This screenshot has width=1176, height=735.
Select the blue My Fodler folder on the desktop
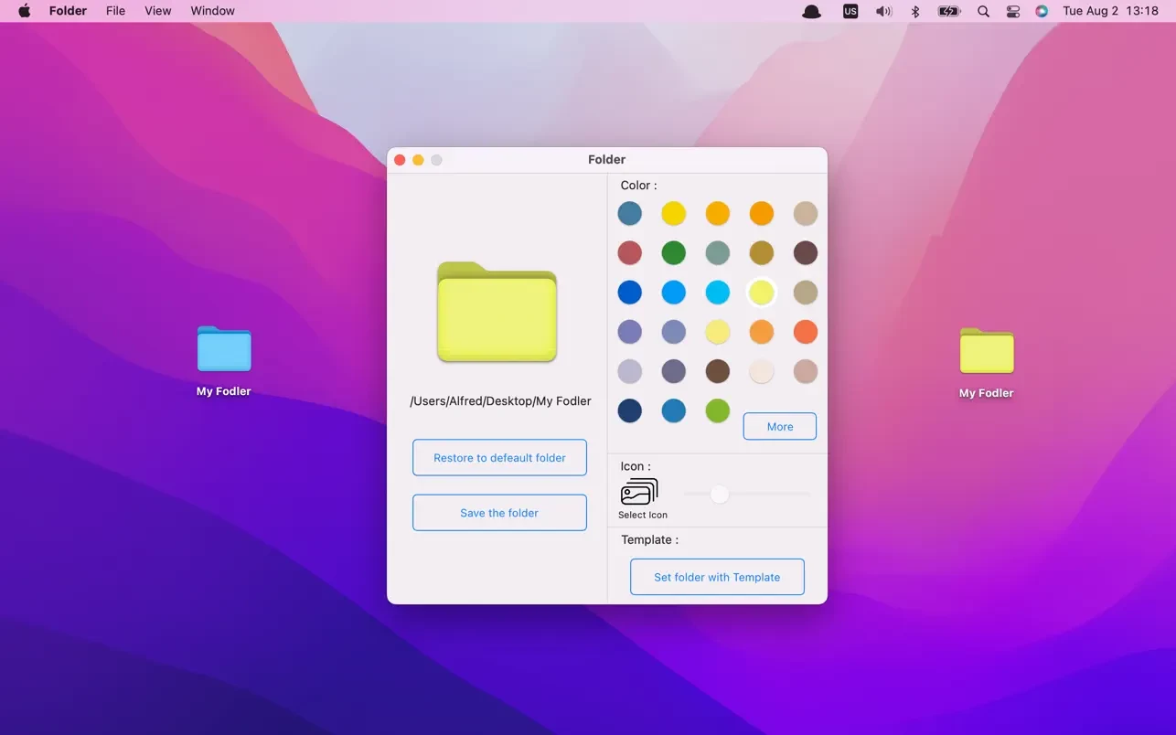(223, 348)
